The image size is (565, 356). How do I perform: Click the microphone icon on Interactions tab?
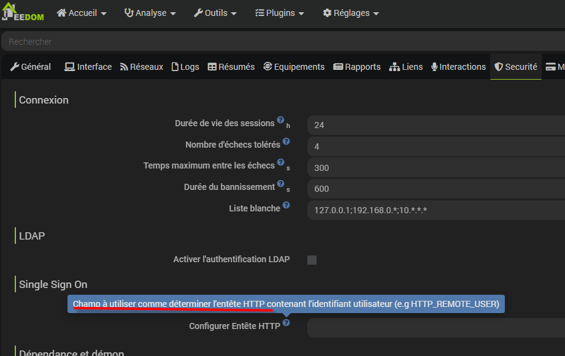pos(434,67)
